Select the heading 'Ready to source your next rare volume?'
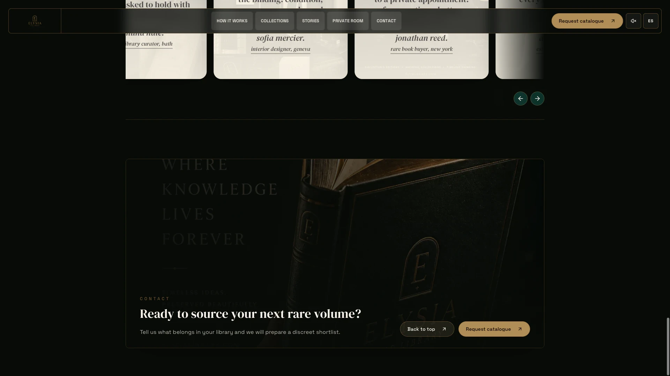670x376 pixels. (x=251, y=314)
